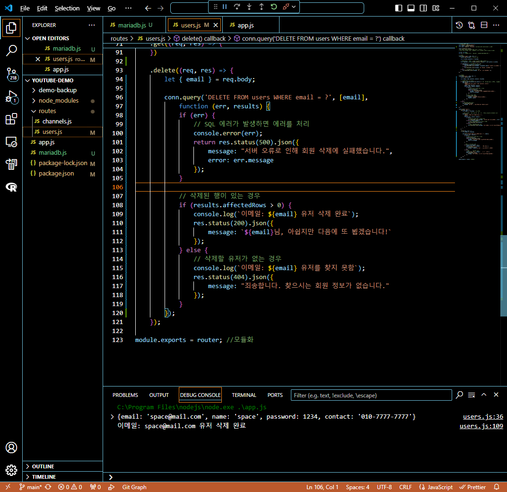Show more menus via title bar ellipsis
This screenshot has width=507, height=492.
pyautogui.click(x=128, y=9)
